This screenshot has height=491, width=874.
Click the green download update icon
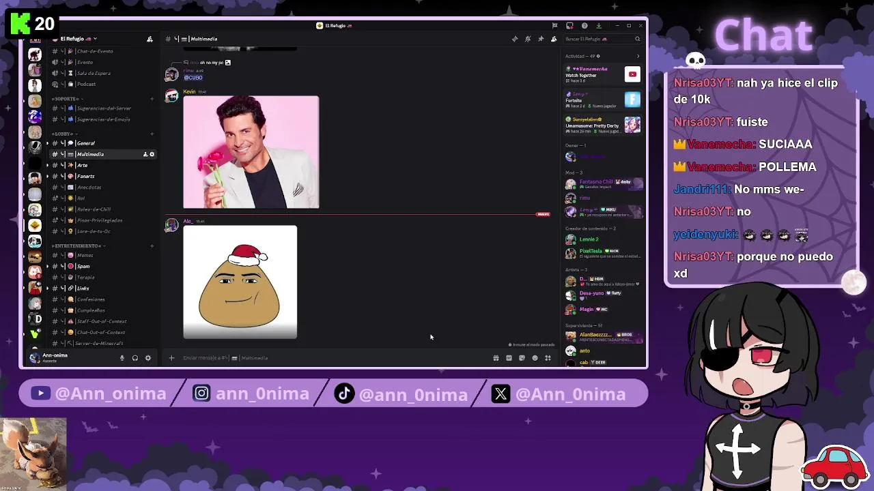coord(599,26)
